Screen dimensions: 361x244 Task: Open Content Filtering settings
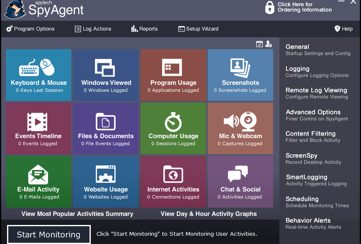click(x=313, y=137)
